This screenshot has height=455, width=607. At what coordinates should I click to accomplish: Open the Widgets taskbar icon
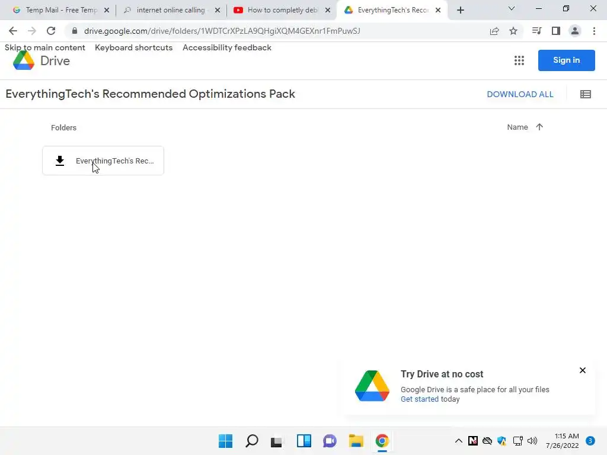coord(304,441)
